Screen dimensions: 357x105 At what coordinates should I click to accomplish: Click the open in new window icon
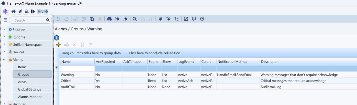point(186,19)
